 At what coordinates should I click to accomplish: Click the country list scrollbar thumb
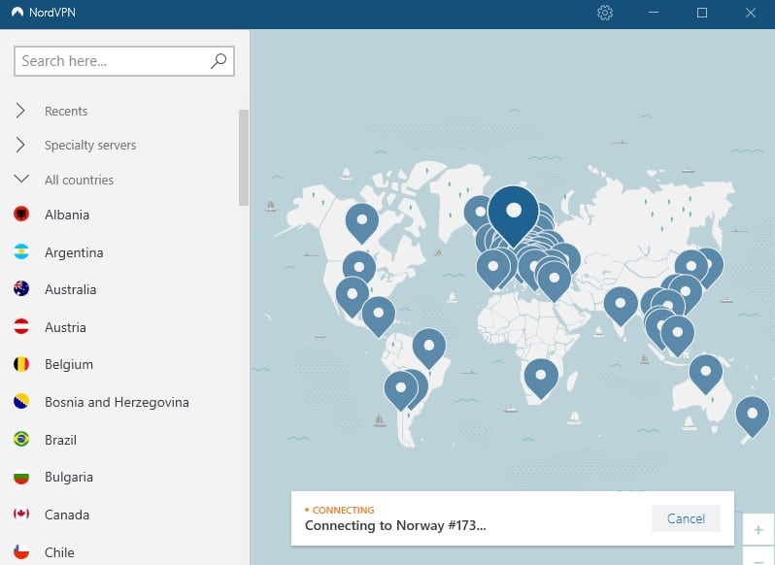pos(243,157)
